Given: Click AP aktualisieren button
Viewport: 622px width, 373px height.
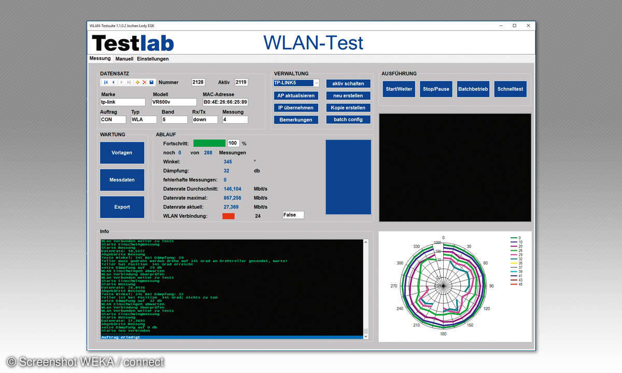Looking at the screenshot, I should 296,95.
